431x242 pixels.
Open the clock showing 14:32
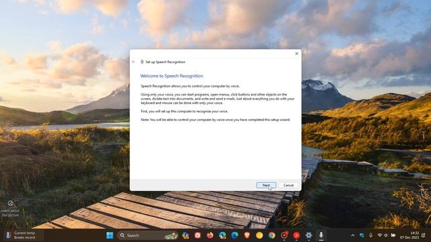coord(409,235)
